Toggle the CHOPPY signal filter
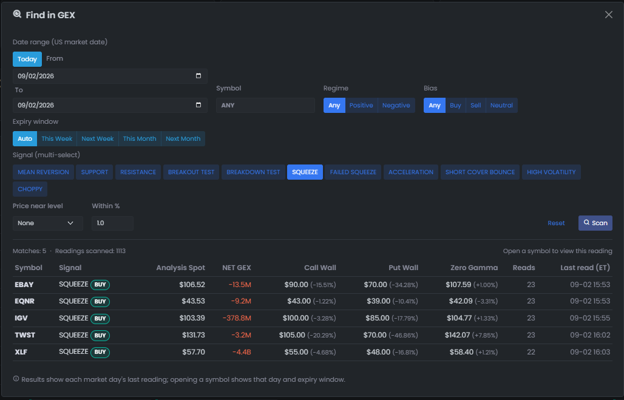Viewport: 624px width, 400px height. click(30, 189)
